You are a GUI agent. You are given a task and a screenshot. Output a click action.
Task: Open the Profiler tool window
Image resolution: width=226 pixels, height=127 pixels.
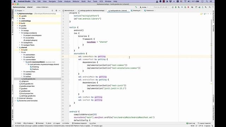pyautogui.click(x=66, y=123)
